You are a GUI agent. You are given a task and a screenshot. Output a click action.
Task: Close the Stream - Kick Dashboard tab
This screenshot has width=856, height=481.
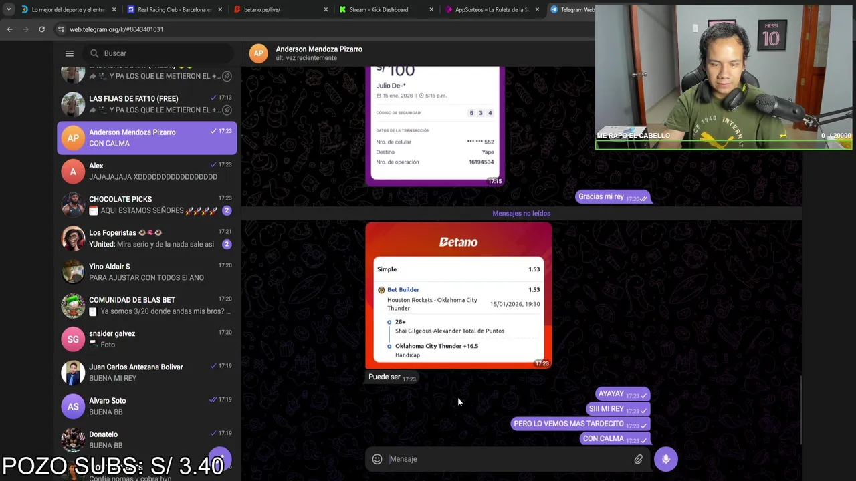pos(431,9)
